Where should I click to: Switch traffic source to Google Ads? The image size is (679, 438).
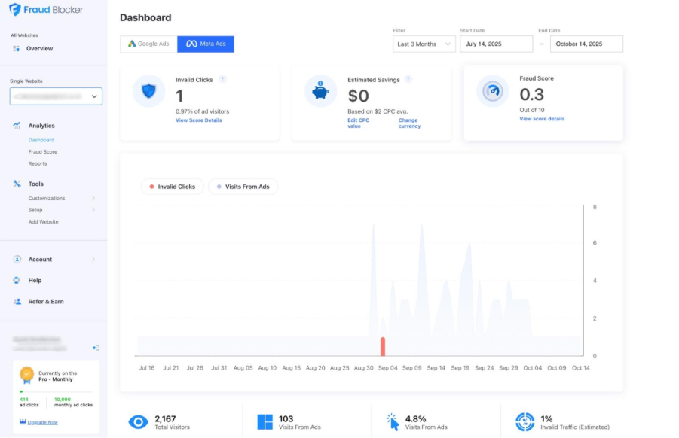(148, 44)
